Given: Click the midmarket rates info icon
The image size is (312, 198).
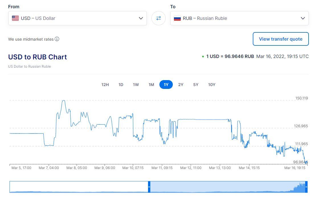Looking at the screenshot, I should click(57, 39).
